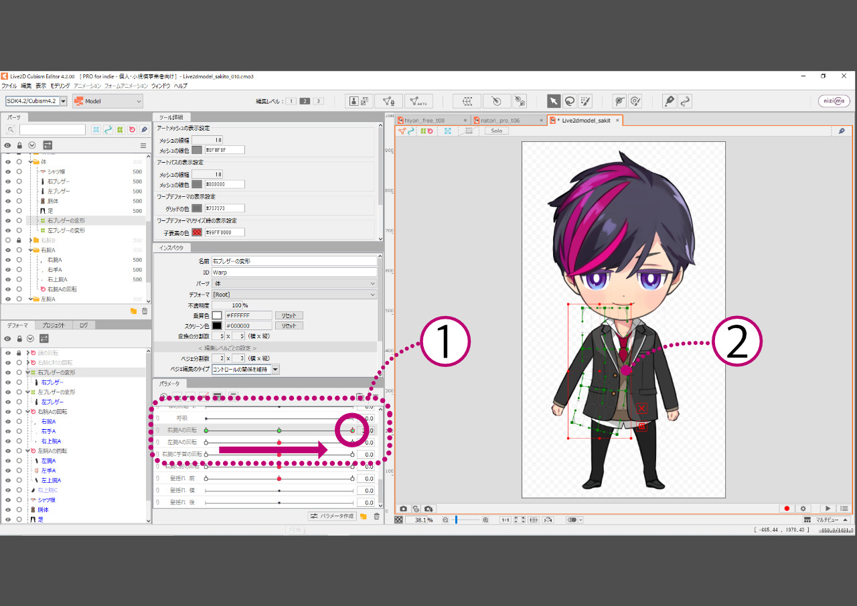857x606 pixels.
Task: Toggle the warp deformer filter in parts panel
Action: click(x=120, y=129)
